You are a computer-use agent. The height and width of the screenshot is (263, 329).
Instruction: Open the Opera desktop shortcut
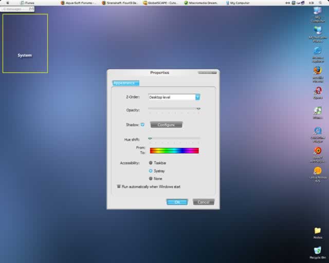318,93
